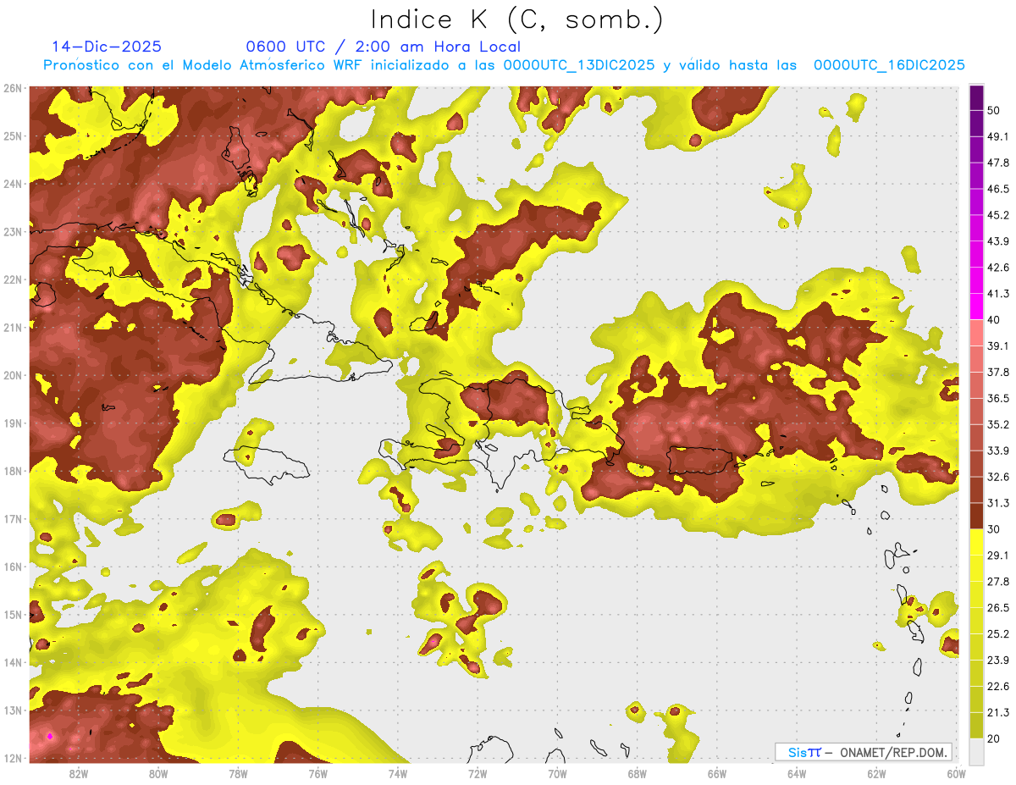Select the '14-Dic-2025' date text
The height and width of the screenshot is (785, 1016).
107,47
